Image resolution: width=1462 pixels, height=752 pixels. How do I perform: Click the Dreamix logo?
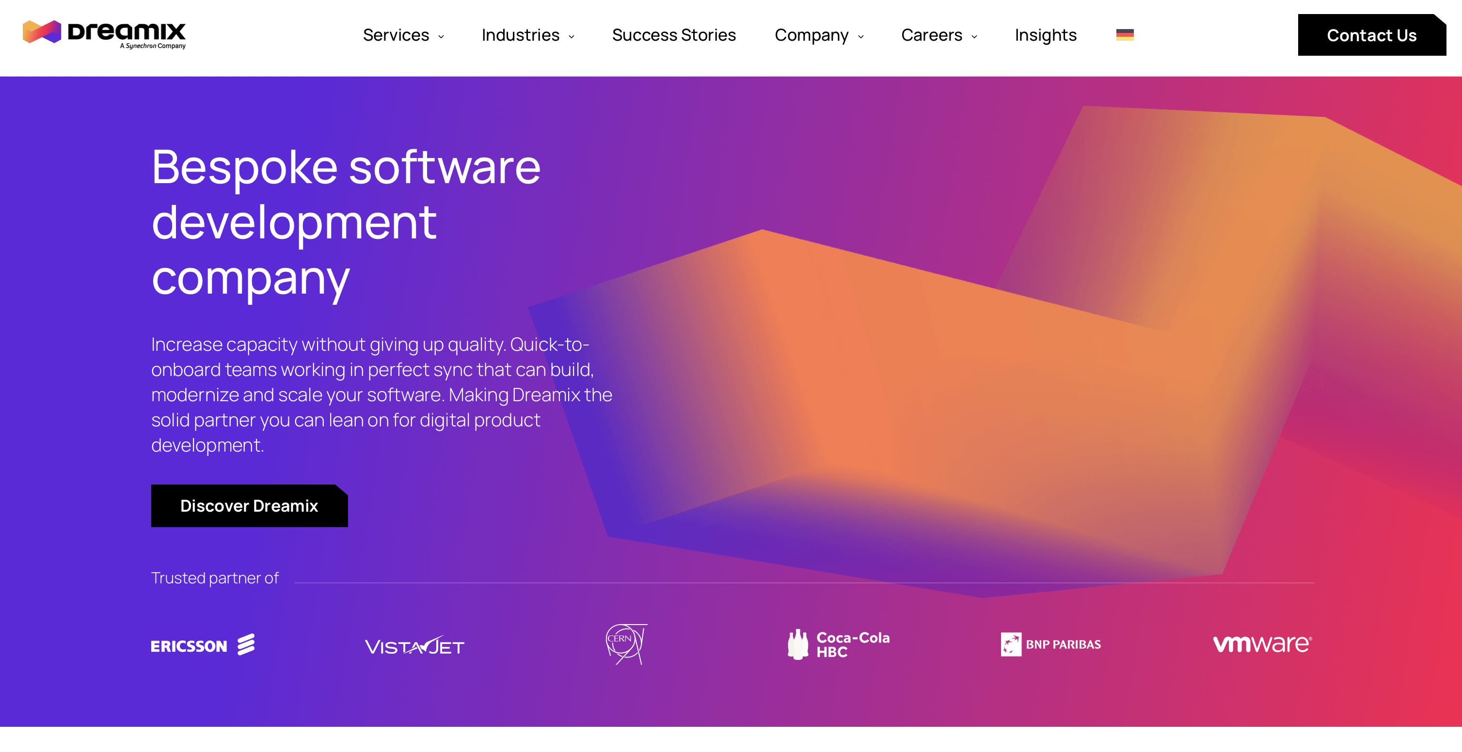click(104, 34)
